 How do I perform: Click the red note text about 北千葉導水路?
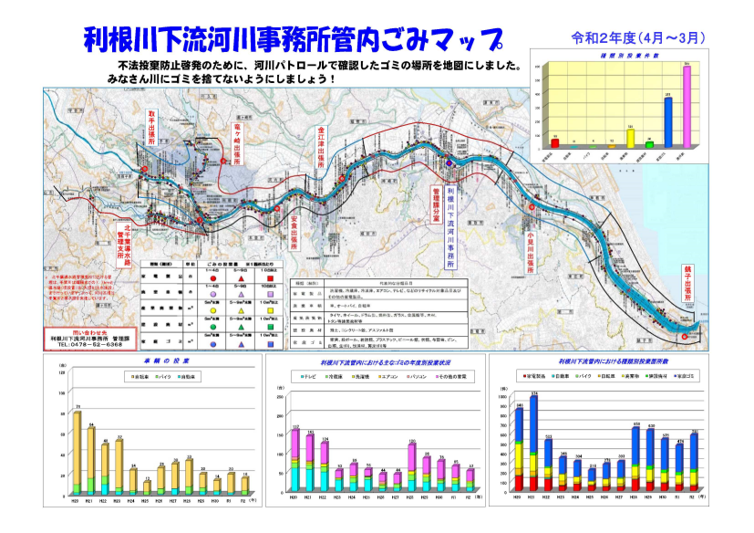click(x=80, y=287)
